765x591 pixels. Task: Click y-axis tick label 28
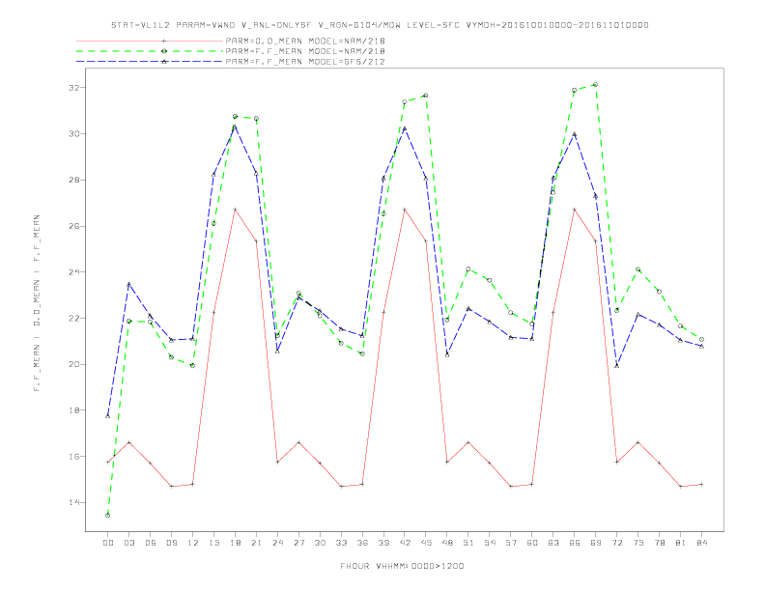(x=74, y=180)
